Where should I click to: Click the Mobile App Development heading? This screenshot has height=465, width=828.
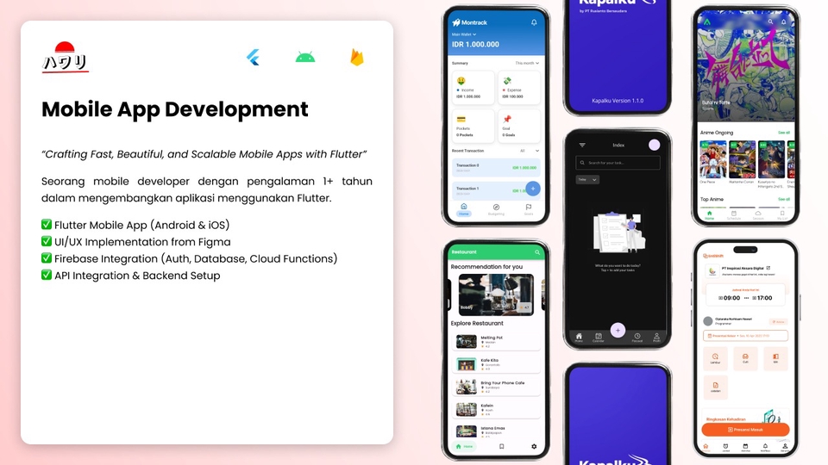click(175, 109)
